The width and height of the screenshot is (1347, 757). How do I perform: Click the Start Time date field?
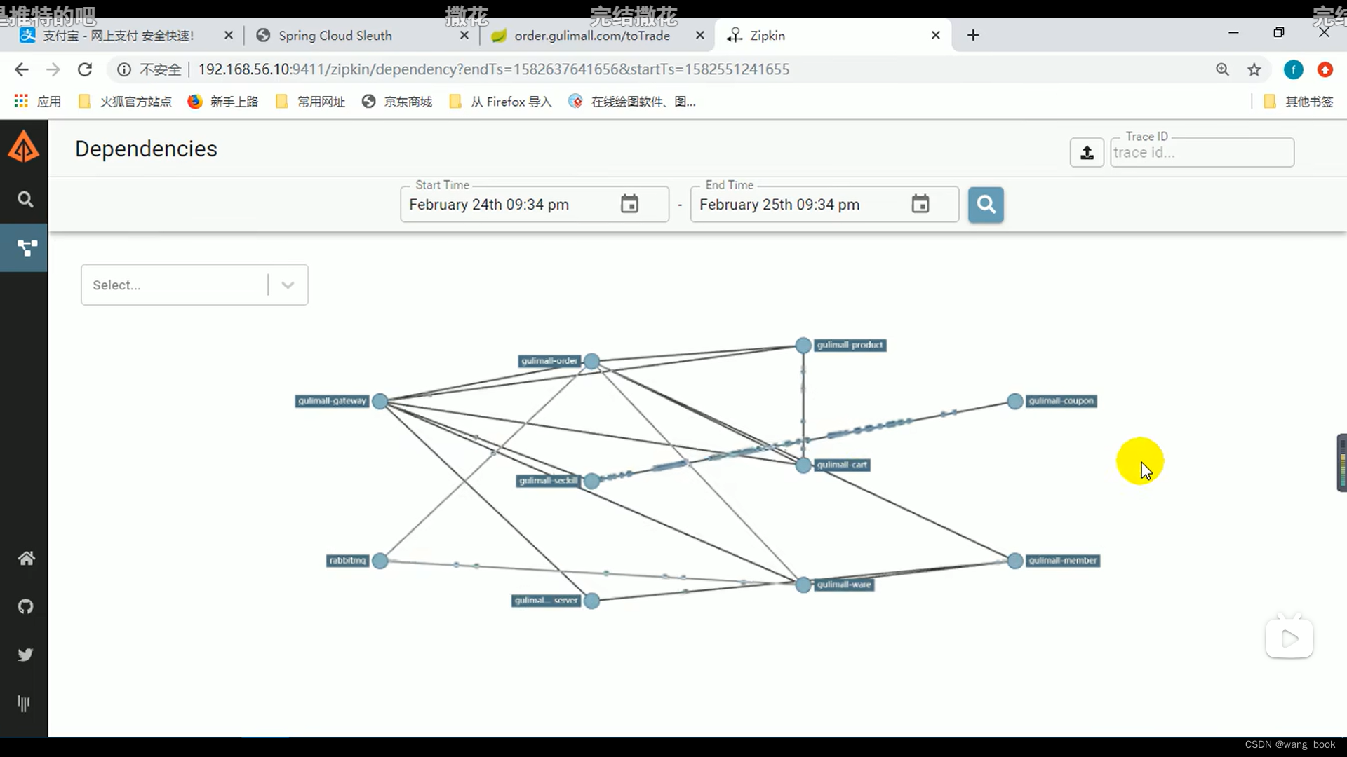coord(535,205)
